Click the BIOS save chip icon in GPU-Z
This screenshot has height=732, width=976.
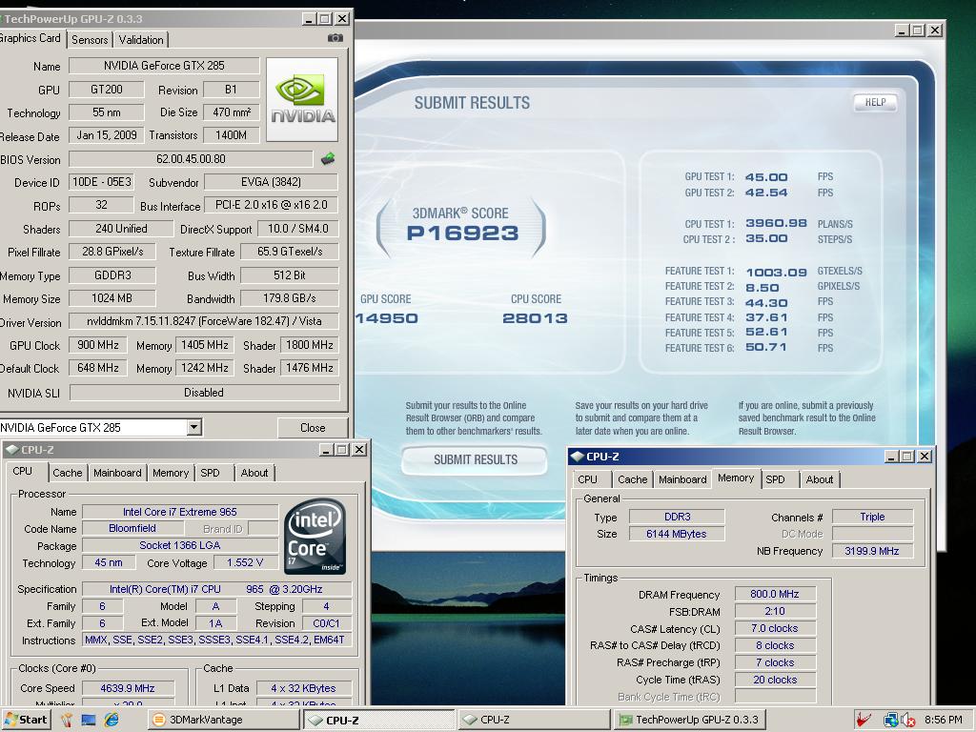(328, 159)
